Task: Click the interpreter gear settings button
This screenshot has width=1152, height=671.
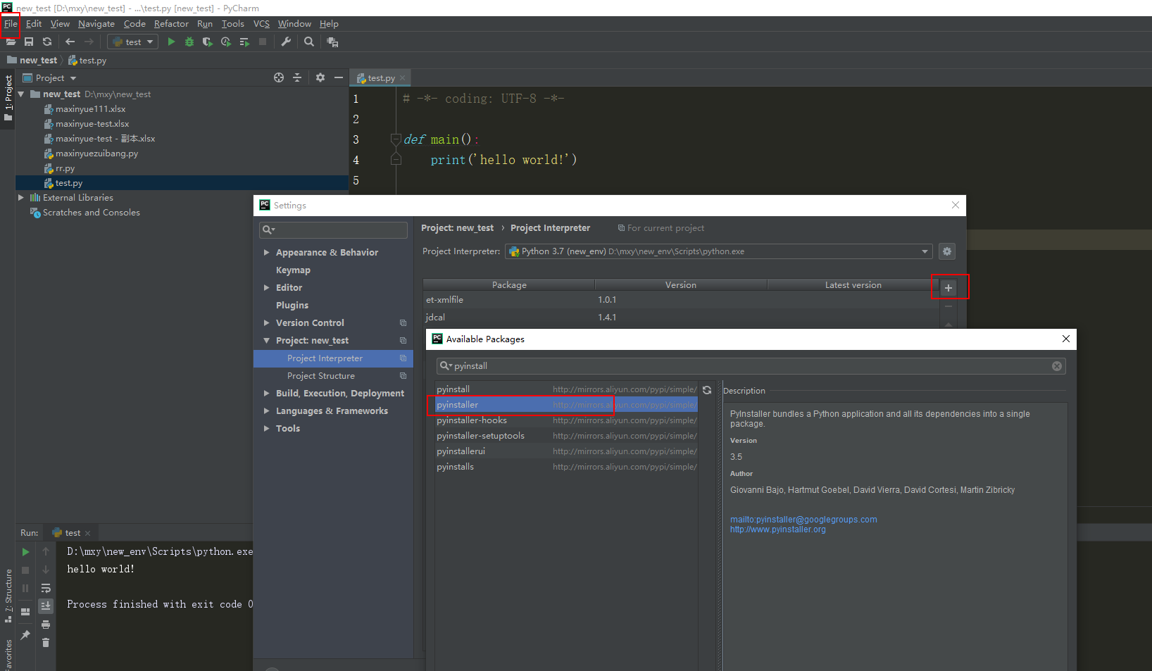Action: (947, 251)
